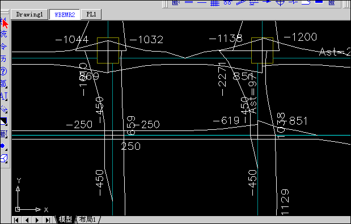351x224 pixels.
Task: Click the solid blue rectangle icon in top toolbar
Action: (319, 2)
